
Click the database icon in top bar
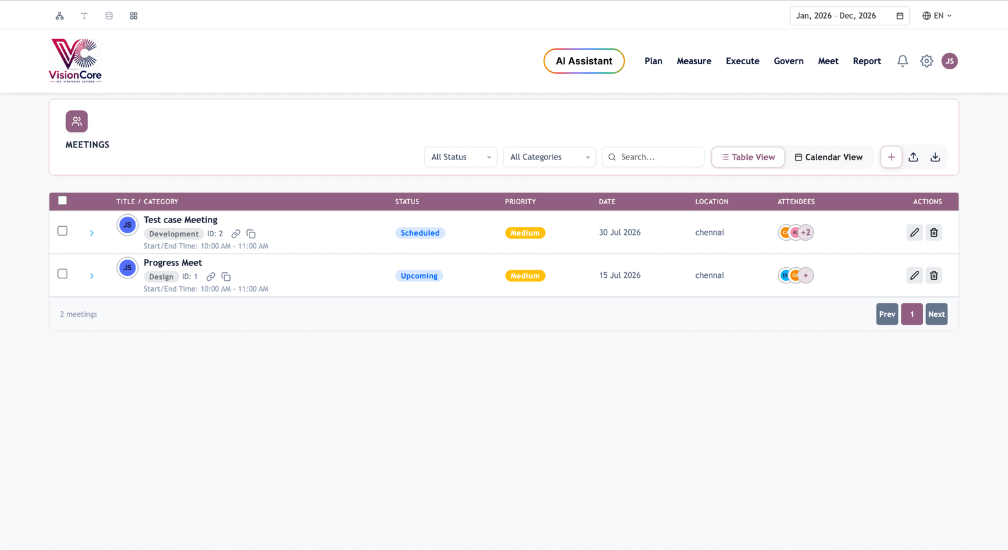pos(109,16)
